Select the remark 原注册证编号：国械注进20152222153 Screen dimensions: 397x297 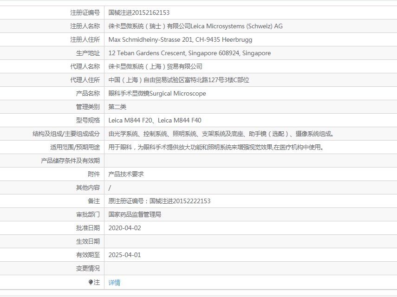[159, 201]
